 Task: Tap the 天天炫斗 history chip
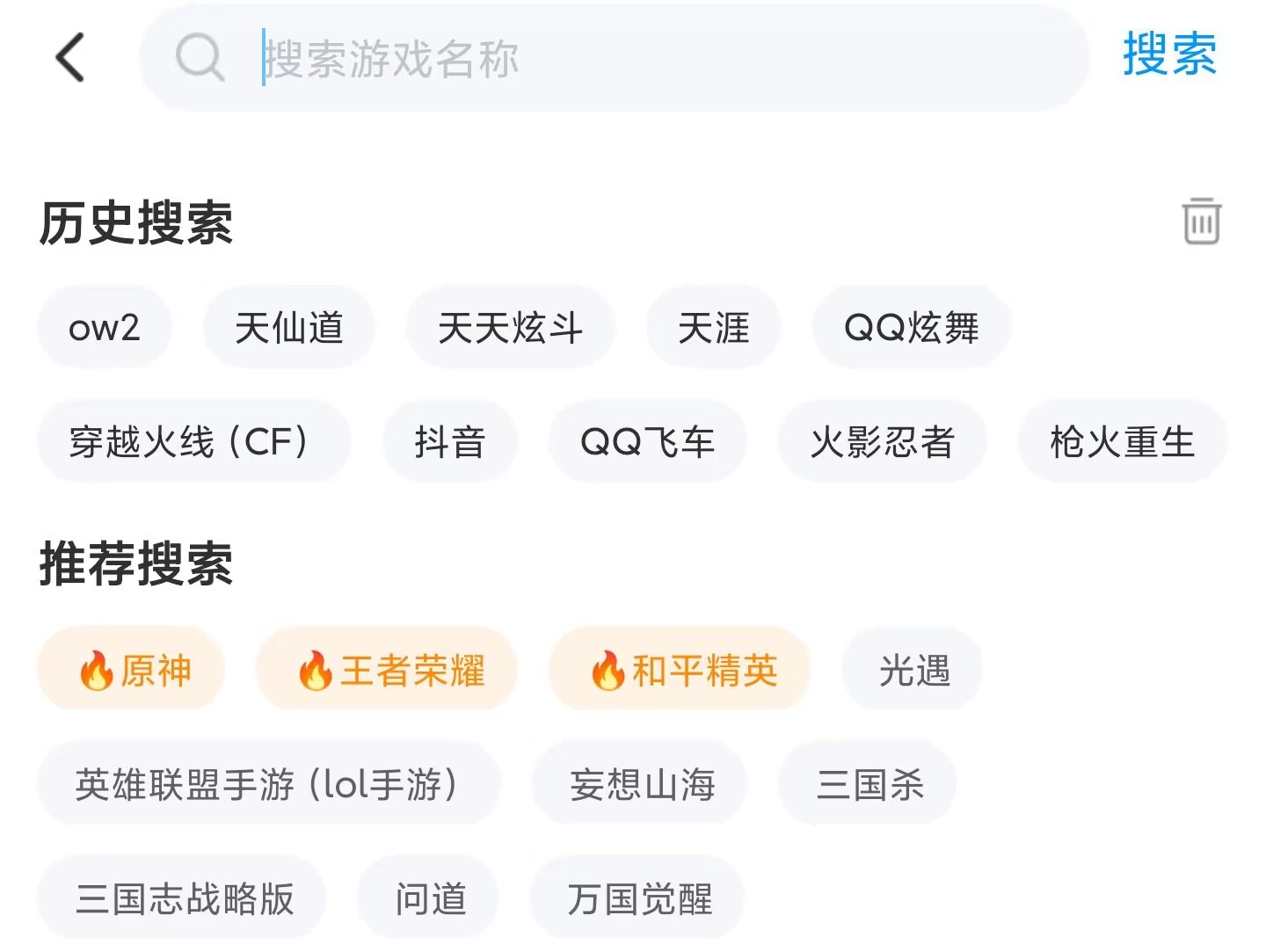coord(510,328)
